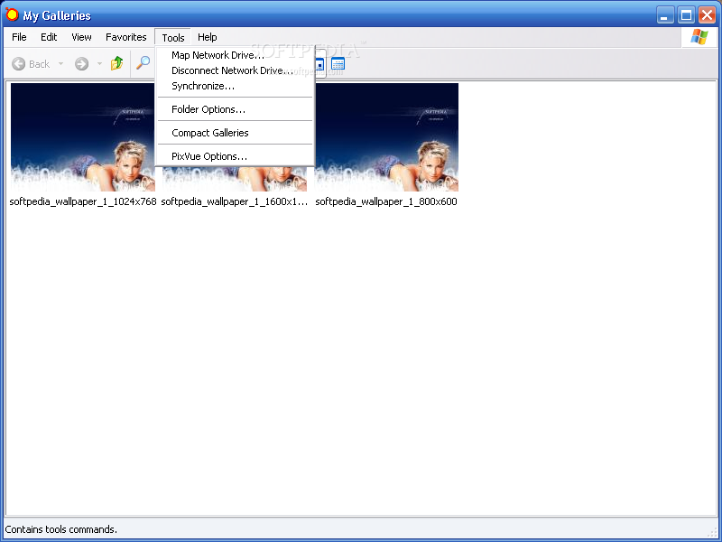Minimize the My Galleries window
Screen dimensions: 722x542
pyautogui.click(x=664, y=15)
